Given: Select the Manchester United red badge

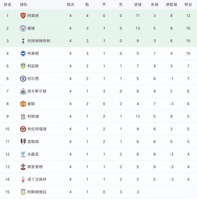Looking at the screenshot, I should coord(23,104).
